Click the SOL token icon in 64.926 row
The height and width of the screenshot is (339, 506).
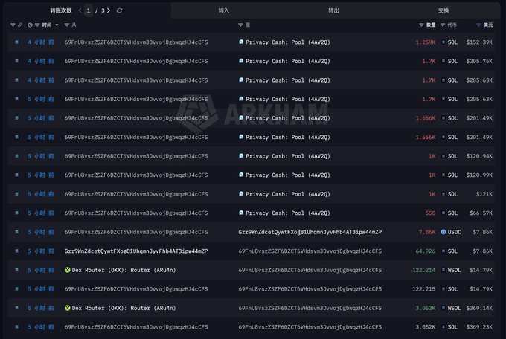click(443, 251)
